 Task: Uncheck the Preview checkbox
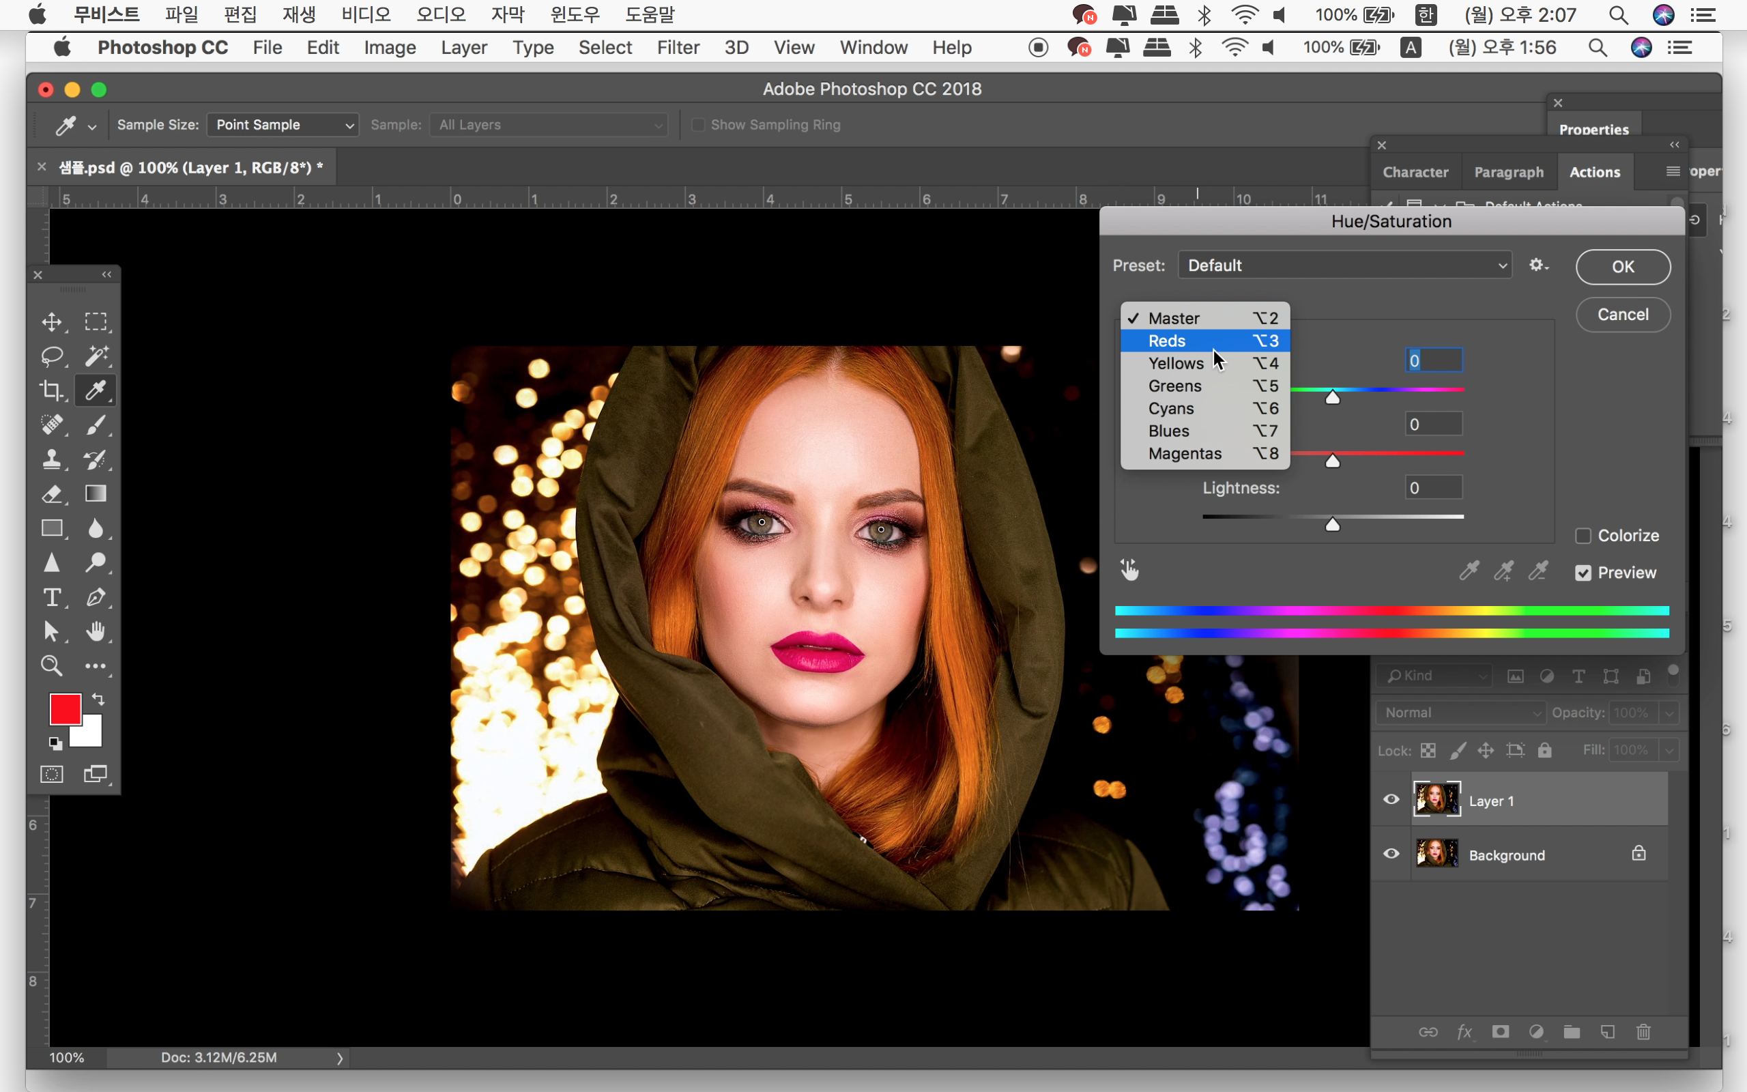[1583, 573]
